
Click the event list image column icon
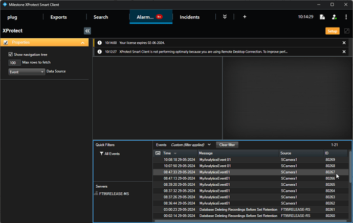(x=158, y=153)
